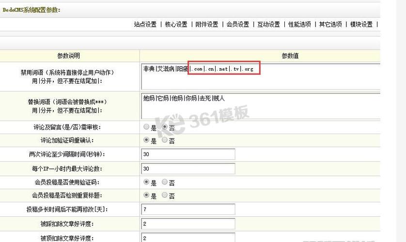Click the 禁用词语 textarea

[261, 76]
